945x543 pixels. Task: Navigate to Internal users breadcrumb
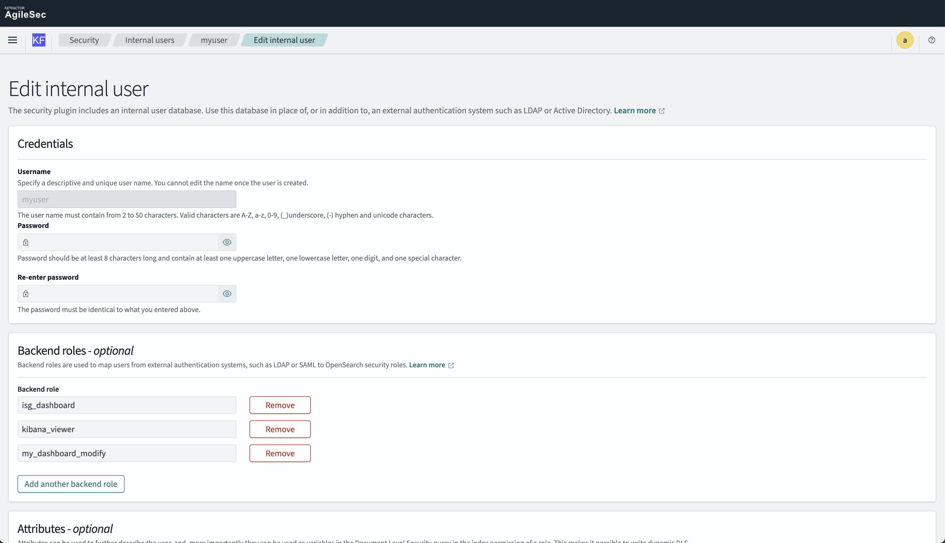point(149,40)
